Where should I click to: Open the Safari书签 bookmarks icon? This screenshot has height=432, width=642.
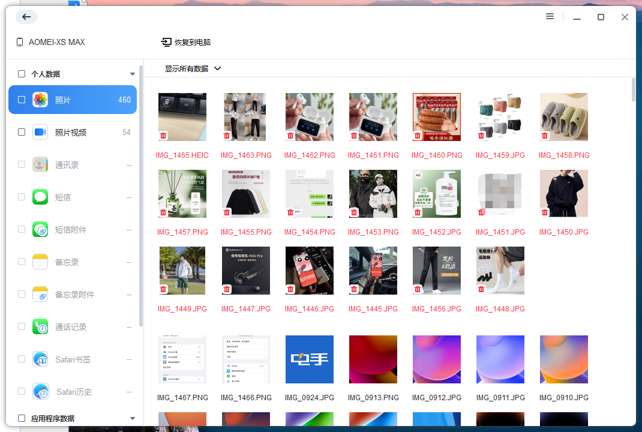coord(39,359)
